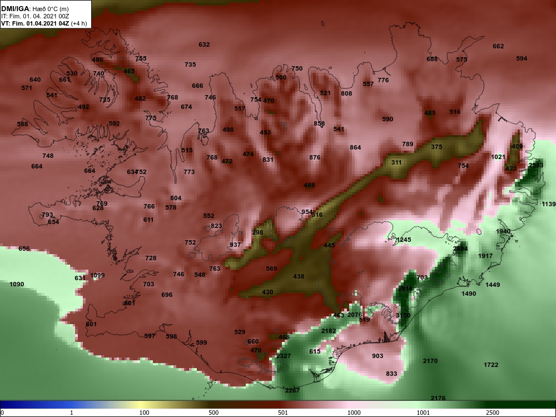Screen dimensions: 556x417
Task: Click the 775 height value
Action: 151,118
